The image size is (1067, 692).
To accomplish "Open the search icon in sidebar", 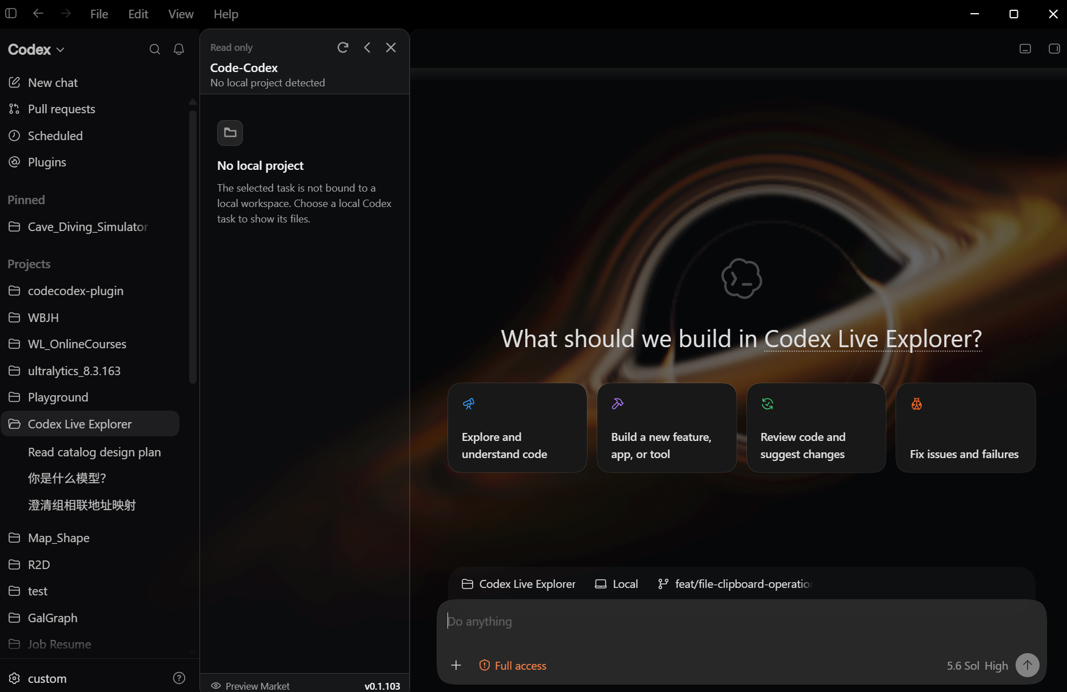I will pos(155,49).
